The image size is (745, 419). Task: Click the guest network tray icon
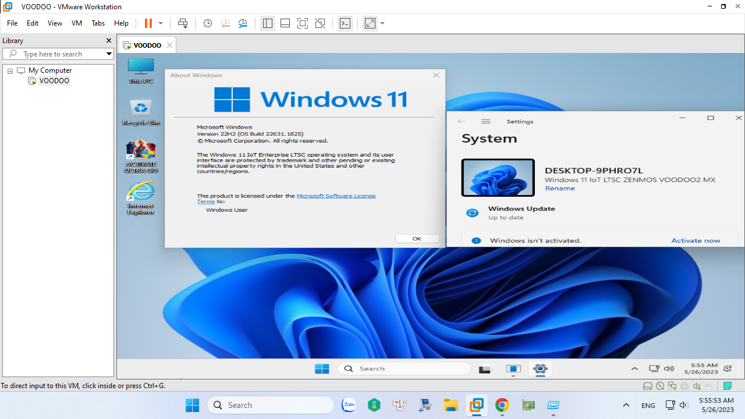click(x=654, y=369)
